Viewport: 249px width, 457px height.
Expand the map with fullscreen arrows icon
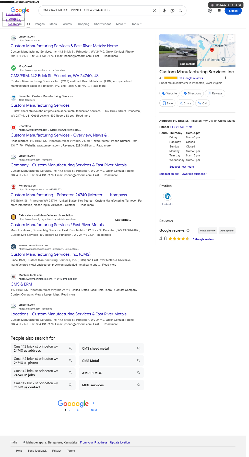[x=231, y=39]
